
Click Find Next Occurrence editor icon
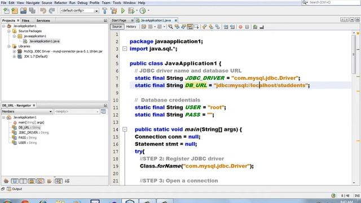coord(183,27)
